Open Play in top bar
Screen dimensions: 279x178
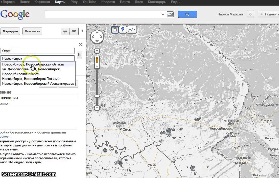[74, 2]
